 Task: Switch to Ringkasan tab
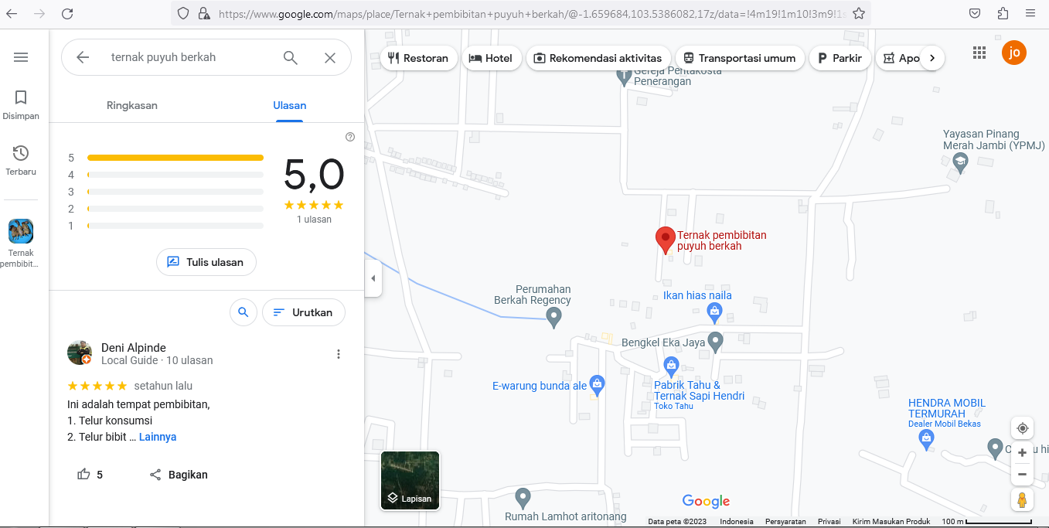tap(132, 105)
